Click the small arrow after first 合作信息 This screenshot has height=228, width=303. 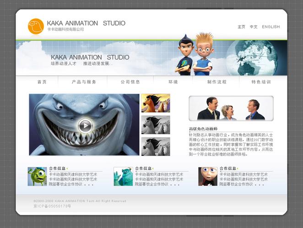pos(67,169)
